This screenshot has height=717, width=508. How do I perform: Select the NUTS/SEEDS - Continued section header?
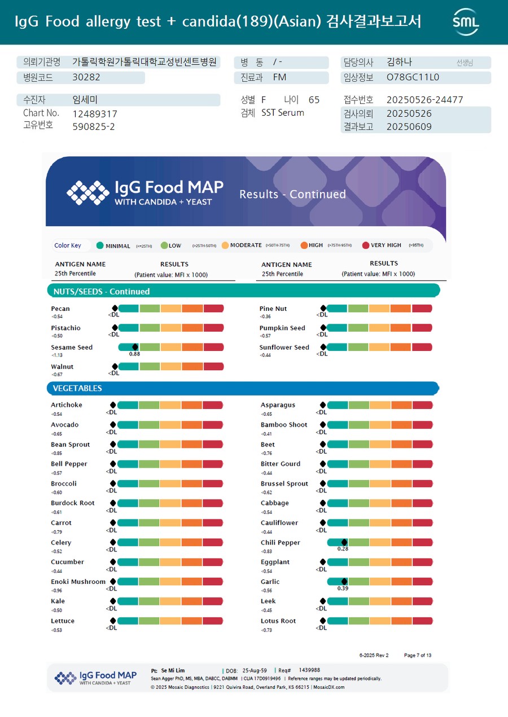pos(243,291)
